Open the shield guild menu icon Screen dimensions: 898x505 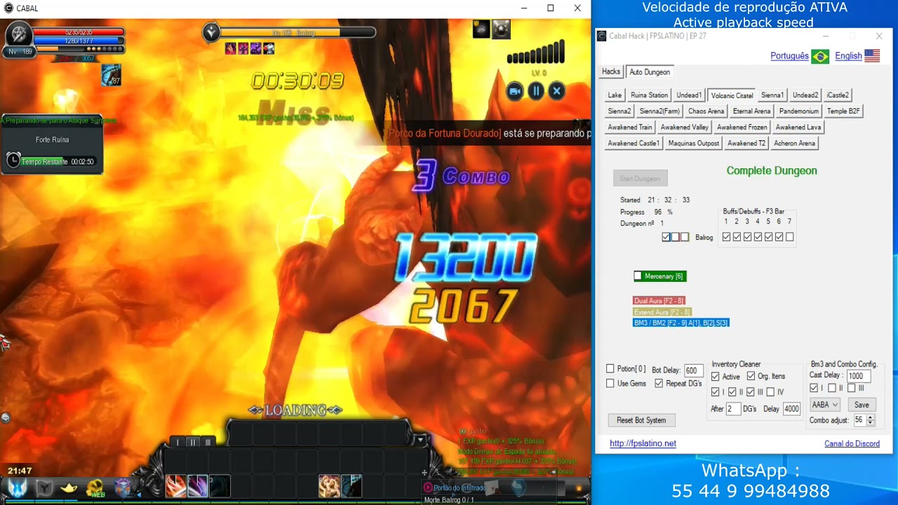point(44,487)
